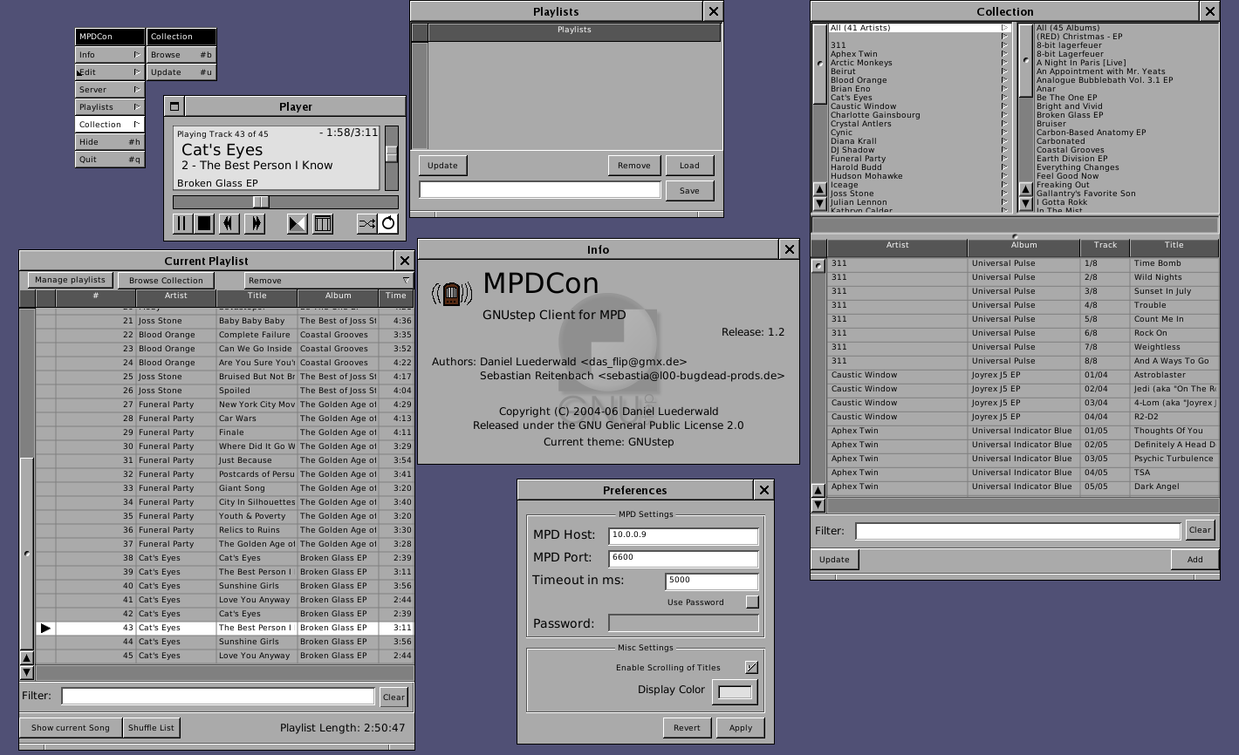Select Browse from the Collection menu
Screen dimensions: 1239x755
pos(181,54)
